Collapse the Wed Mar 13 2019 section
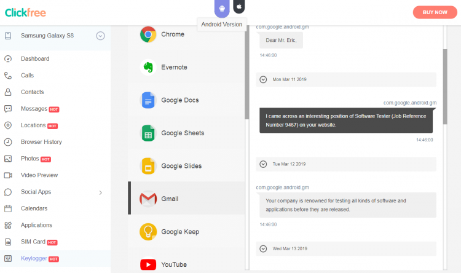 click(x=263, y=249)
